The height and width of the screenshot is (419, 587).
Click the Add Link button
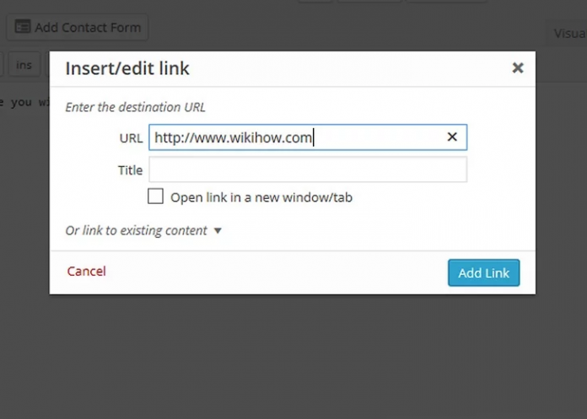click(483, 273)
